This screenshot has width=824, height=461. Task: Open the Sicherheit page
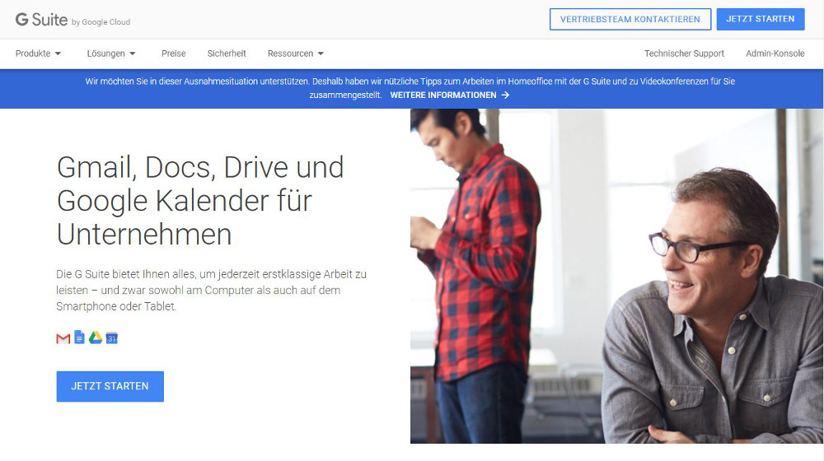tap(227, 54)
